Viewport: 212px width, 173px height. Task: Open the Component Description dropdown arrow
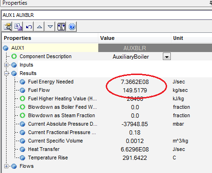point(167,56)
